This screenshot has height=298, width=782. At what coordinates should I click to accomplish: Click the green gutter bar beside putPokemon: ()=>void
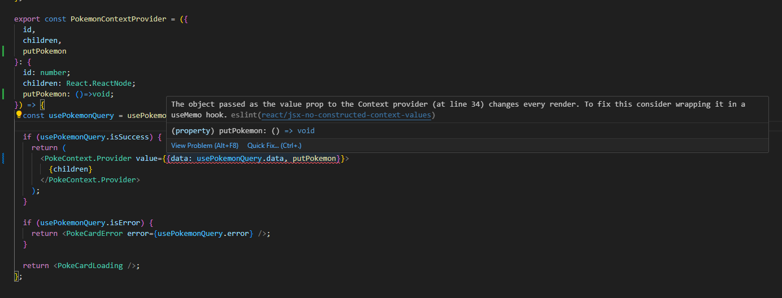click(x=3, y=94)
